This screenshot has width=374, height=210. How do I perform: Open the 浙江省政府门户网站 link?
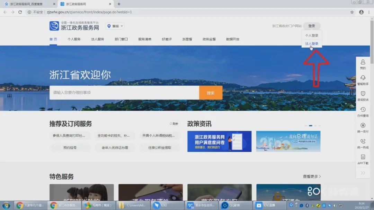coord(287,26)
